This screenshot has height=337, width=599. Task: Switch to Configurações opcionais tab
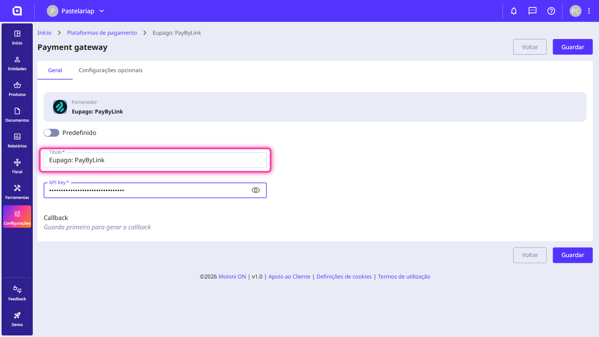pyautogui.click(x=111, y=70)
